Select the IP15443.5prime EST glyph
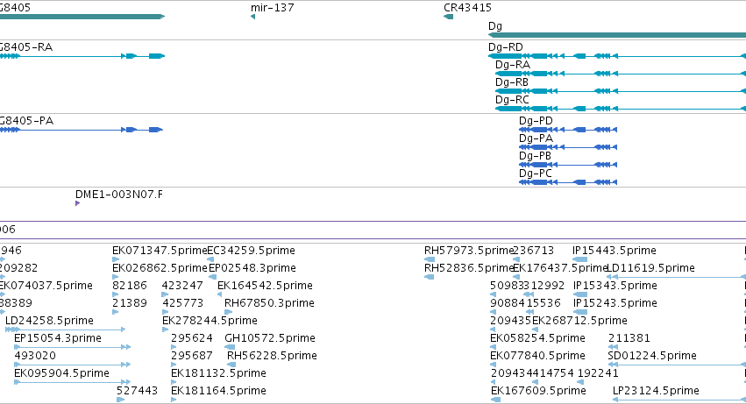This screenshot has height=404, width=746. click(580, 259)
